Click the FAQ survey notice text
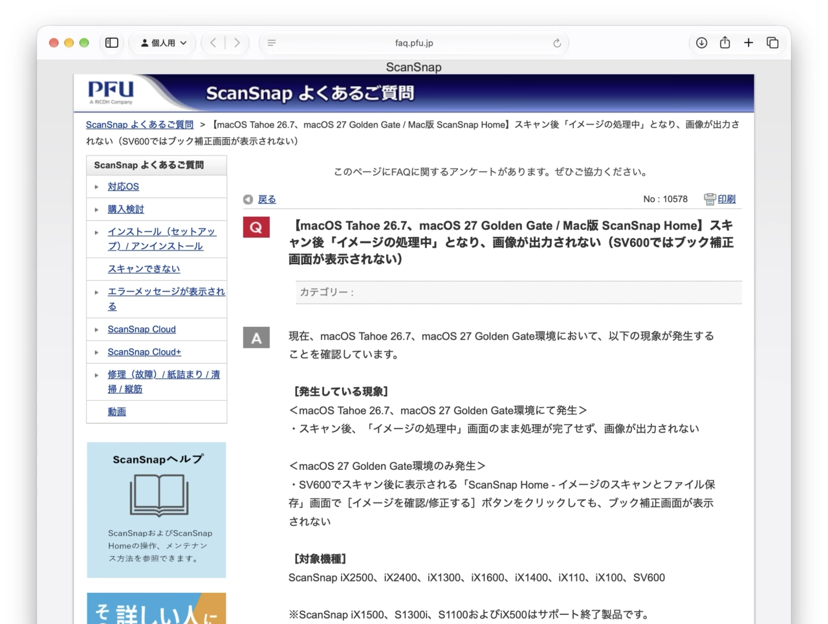 (490, 172)
